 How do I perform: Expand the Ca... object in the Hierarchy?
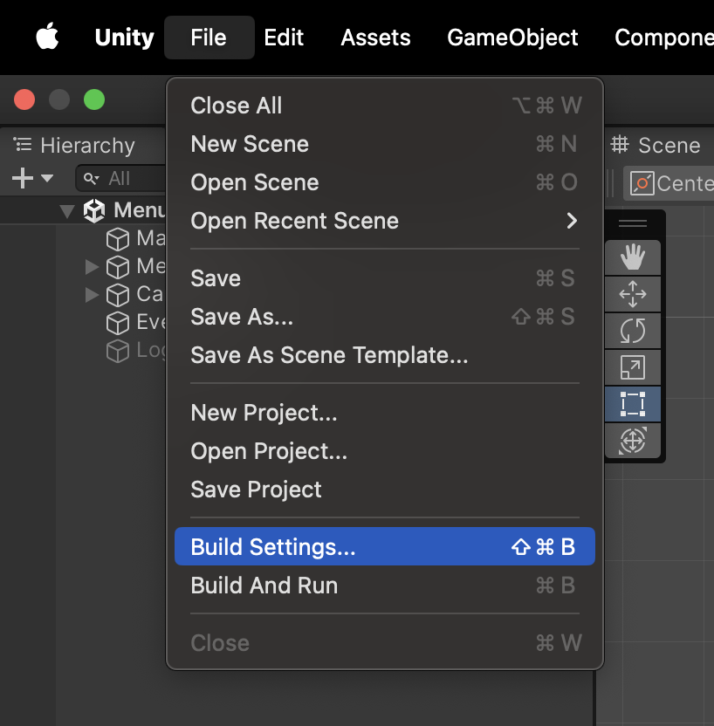[92, 295]
